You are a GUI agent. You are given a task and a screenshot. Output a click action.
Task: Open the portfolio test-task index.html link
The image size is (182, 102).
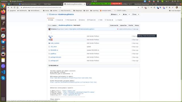71,78
